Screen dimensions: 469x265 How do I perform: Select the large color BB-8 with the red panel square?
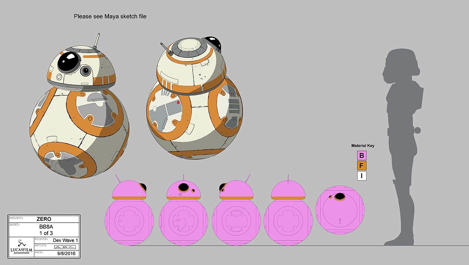coord(194,98)
